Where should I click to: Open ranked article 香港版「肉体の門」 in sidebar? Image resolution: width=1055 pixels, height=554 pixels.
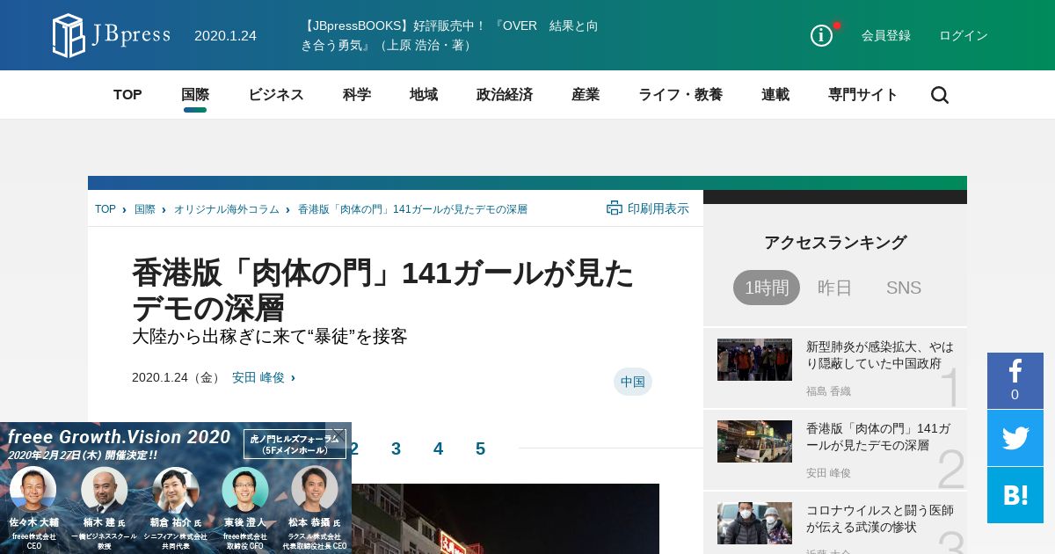point(878,437)
